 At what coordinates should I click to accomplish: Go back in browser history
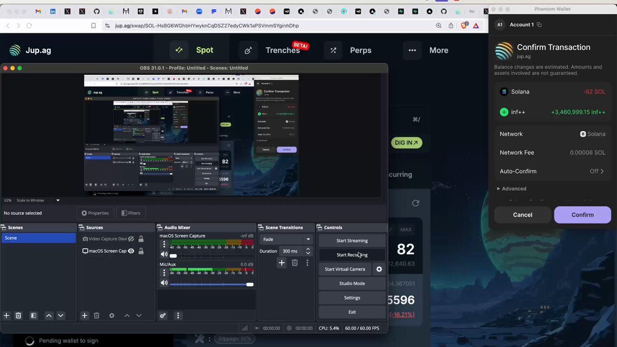8,25
